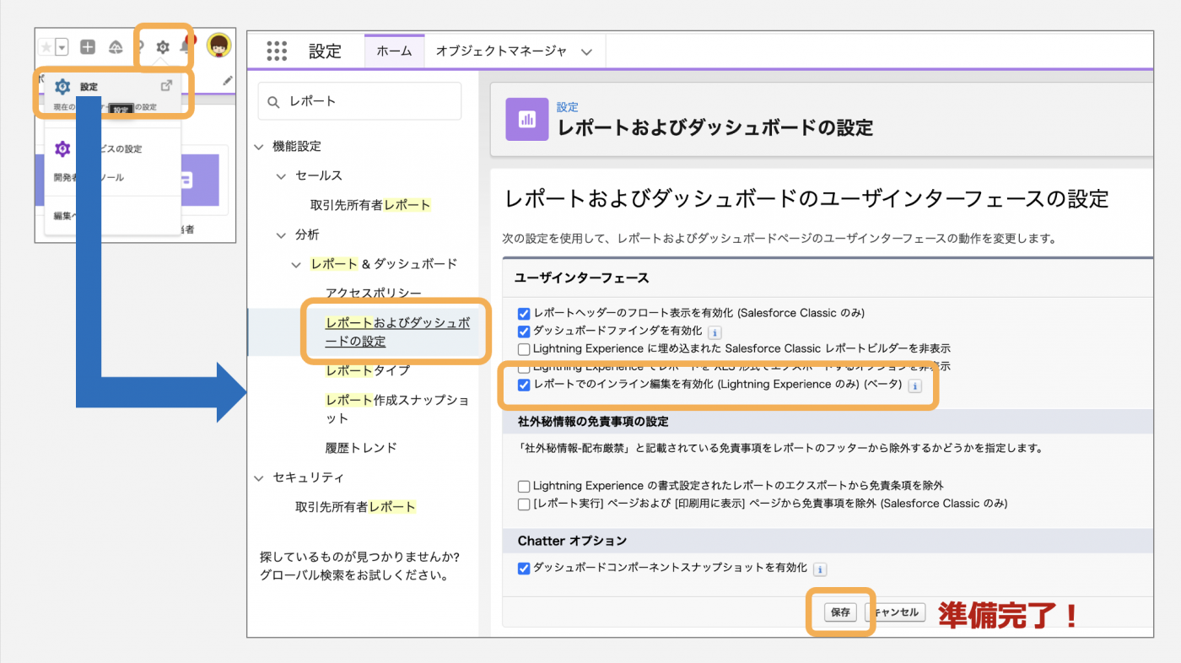Toggle レポートでのインライン編集を有効化 checkbox
The image size is (1181, 663).
(x=524, y=385)
